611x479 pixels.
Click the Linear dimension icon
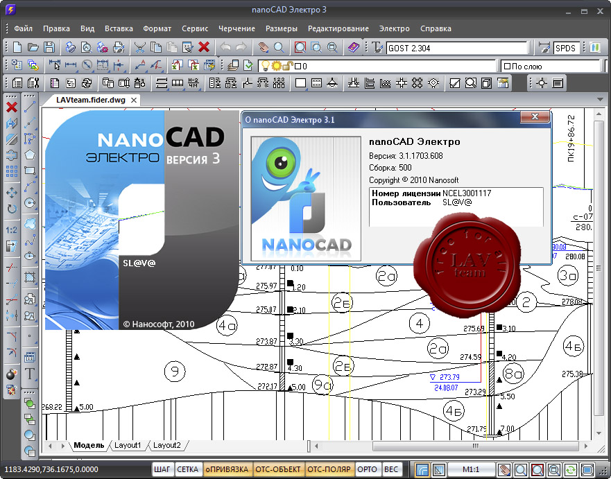(x=71, y=65)
